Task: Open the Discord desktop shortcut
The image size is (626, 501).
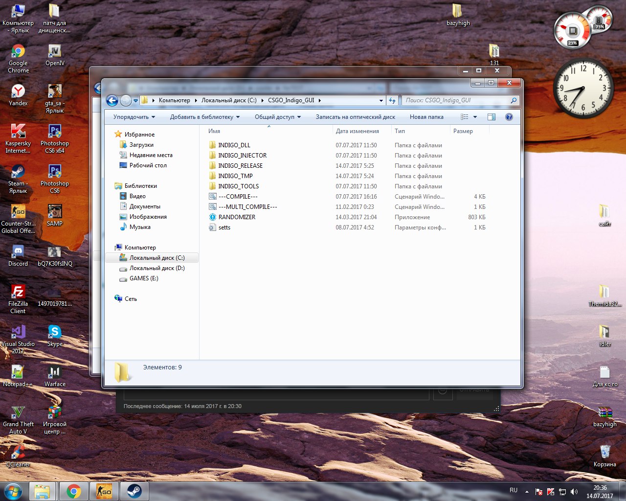Action: pyautogui.click(x=18, y=255)
